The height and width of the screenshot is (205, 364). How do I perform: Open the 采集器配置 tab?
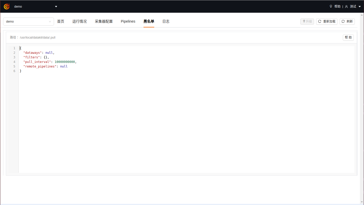coord(104,22)
